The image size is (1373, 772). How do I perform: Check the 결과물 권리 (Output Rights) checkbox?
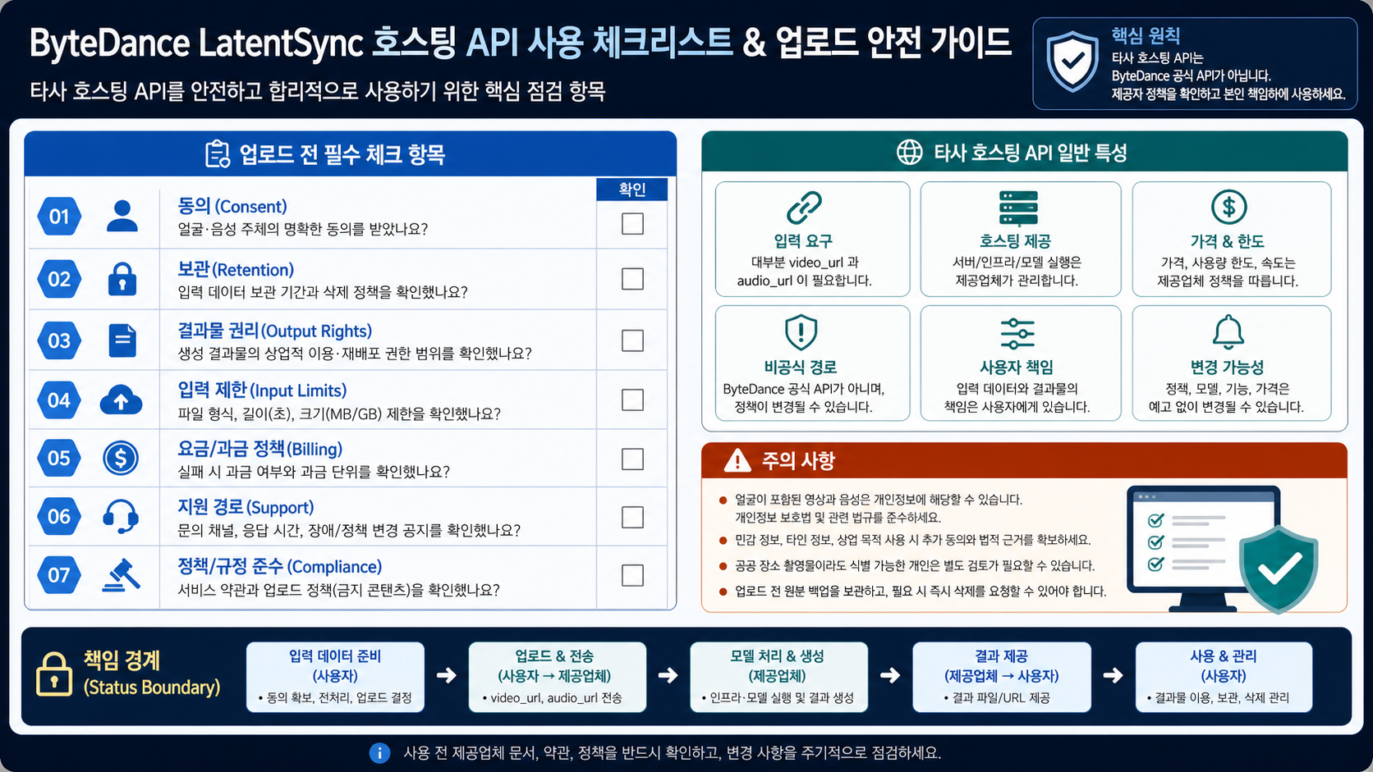[632, 340]
